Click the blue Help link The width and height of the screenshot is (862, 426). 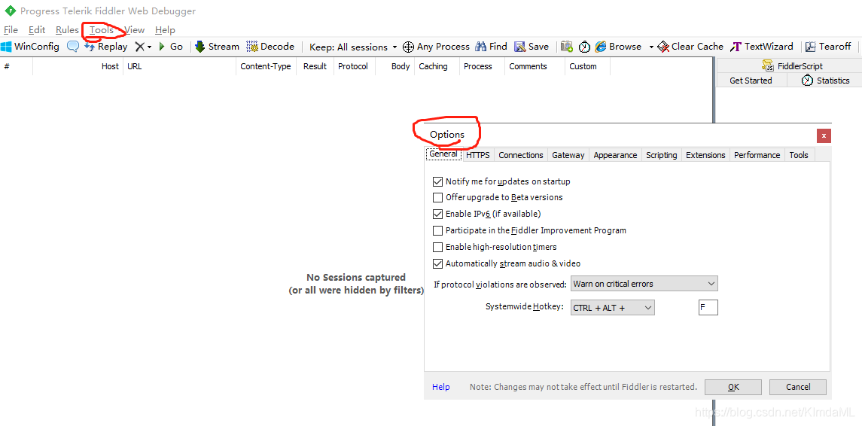coord(441,387)
